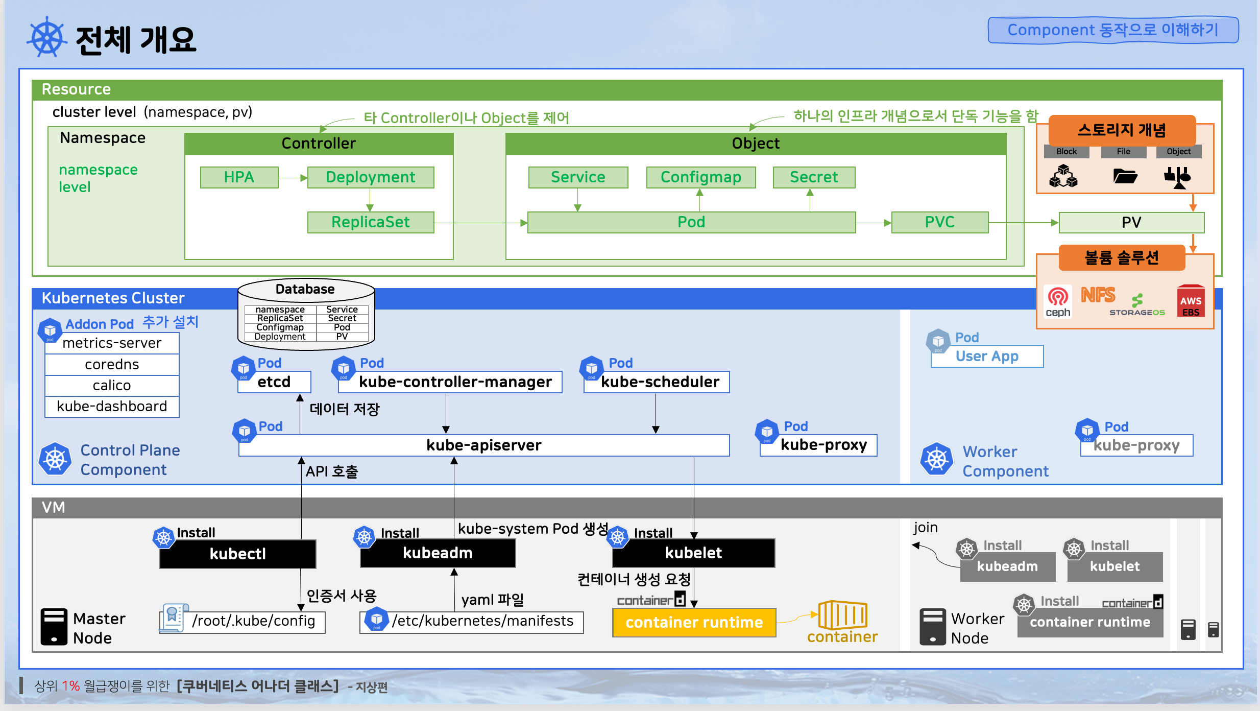The height and width of the screenshot is (711, 1260).
Task: Click the black kubectl box
Action: [x=238, y=554]
